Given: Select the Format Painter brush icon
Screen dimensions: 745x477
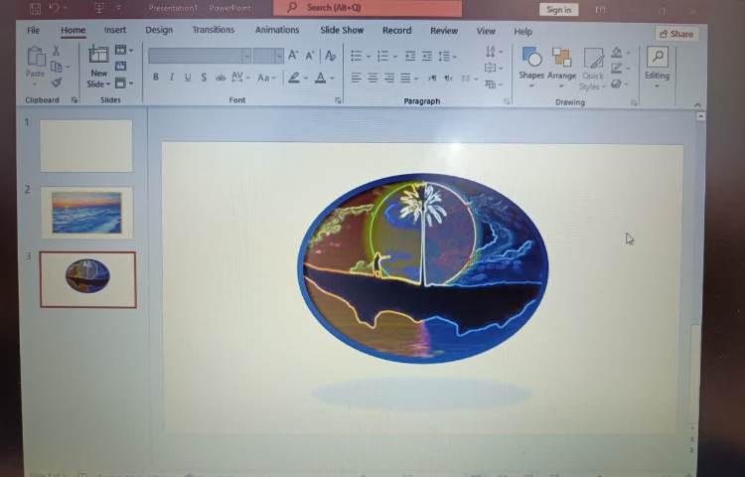Looking at the screenshot, I should click(57, 83).
